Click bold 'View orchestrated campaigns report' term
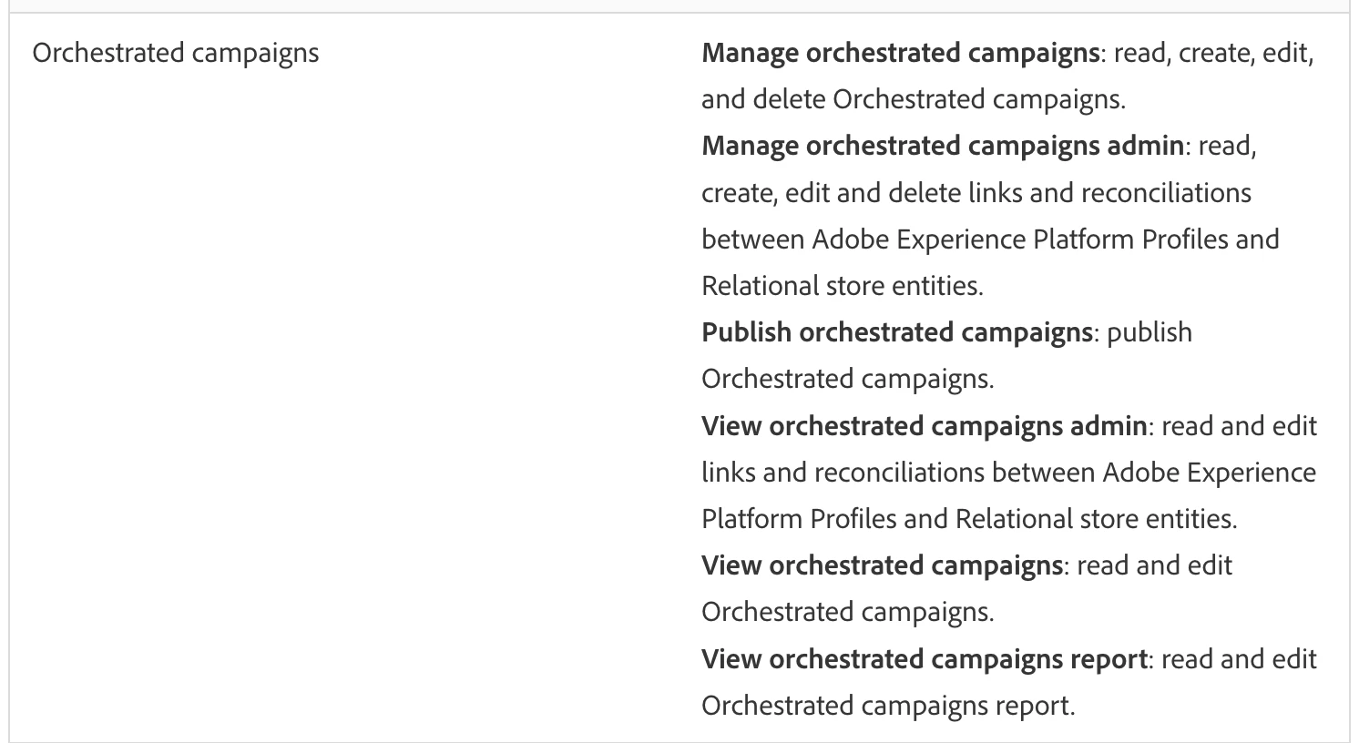Screen dimensions: 1359x743 924,658
